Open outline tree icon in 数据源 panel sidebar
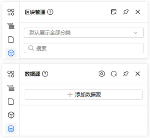This screenshot has width=150, height=138. [11, 88]
